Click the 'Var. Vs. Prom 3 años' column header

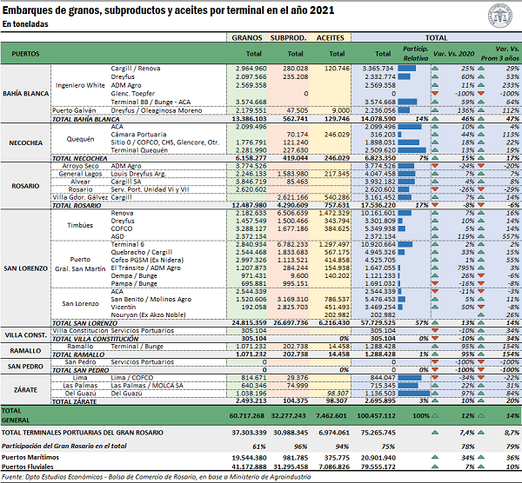coord(499,54)
